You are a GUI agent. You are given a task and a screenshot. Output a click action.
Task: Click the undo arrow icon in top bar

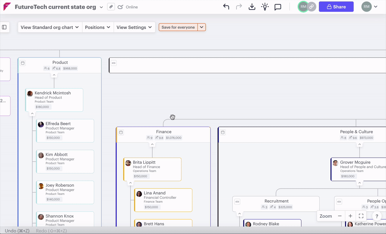(226, 7)
